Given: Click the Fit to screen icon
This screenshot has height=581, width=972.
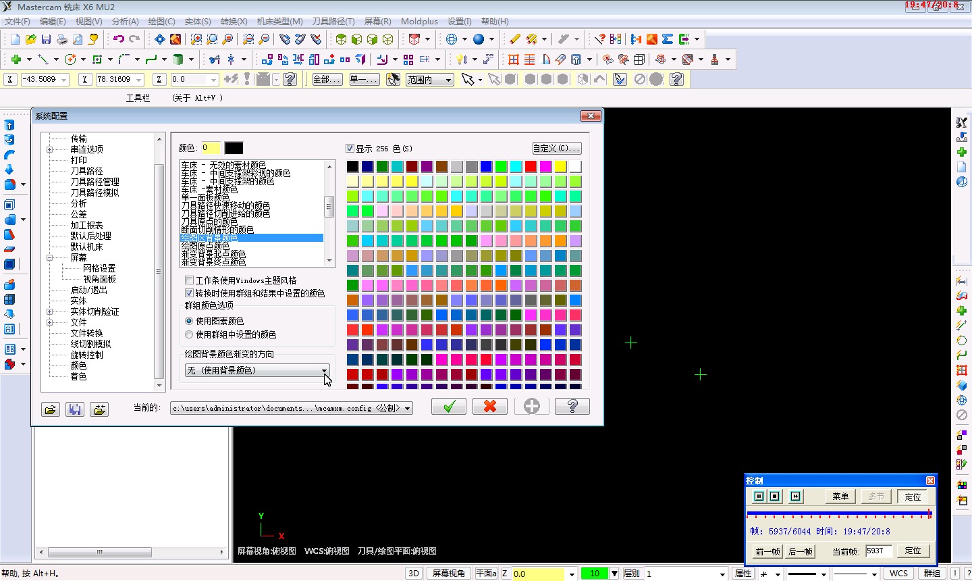Looking at the screenshot, I should (x=160, y=39).
